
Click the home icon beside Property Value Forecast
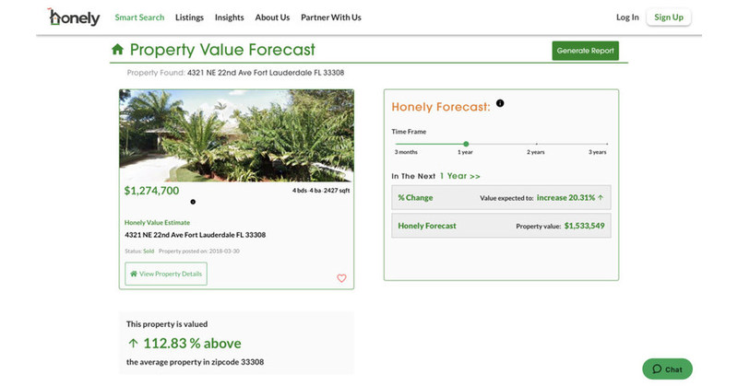pyautogui.click(x=117, y=50)
